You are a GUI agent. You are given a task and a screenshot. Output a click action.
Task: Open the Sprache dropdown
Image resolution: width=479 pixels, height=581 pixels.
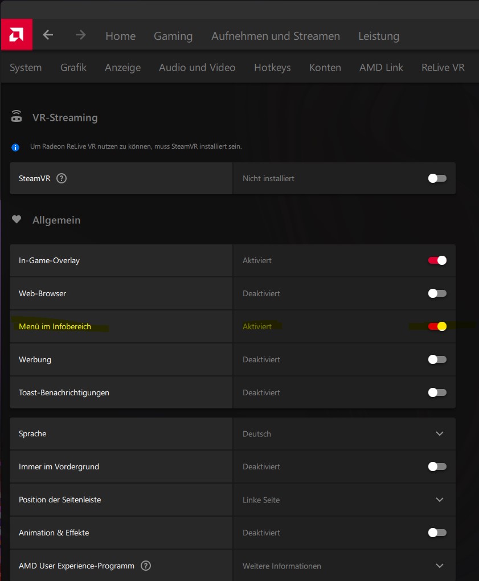tap(439, 433)
